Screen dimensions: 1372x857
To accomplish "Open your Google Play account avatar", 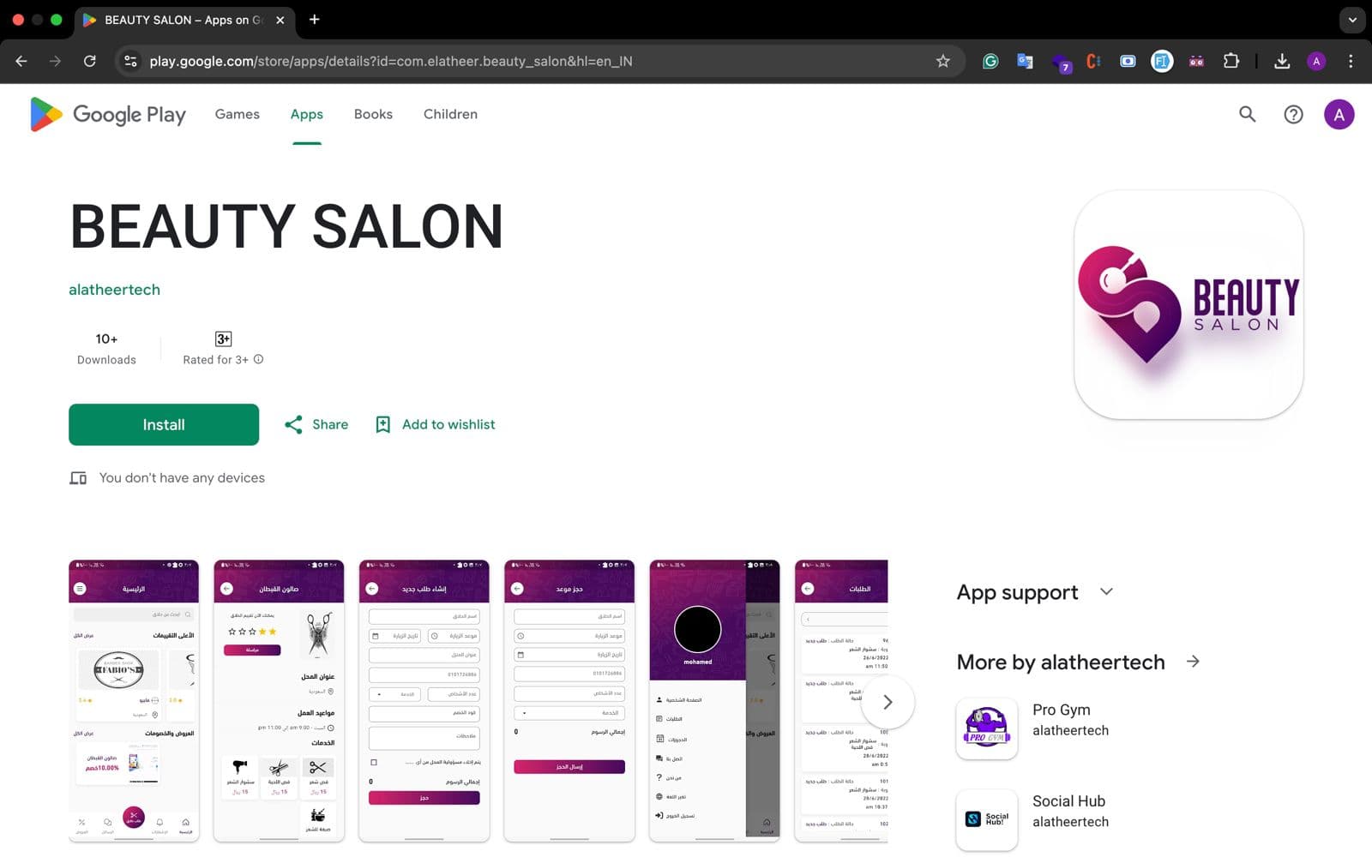I will (1339, 114).
